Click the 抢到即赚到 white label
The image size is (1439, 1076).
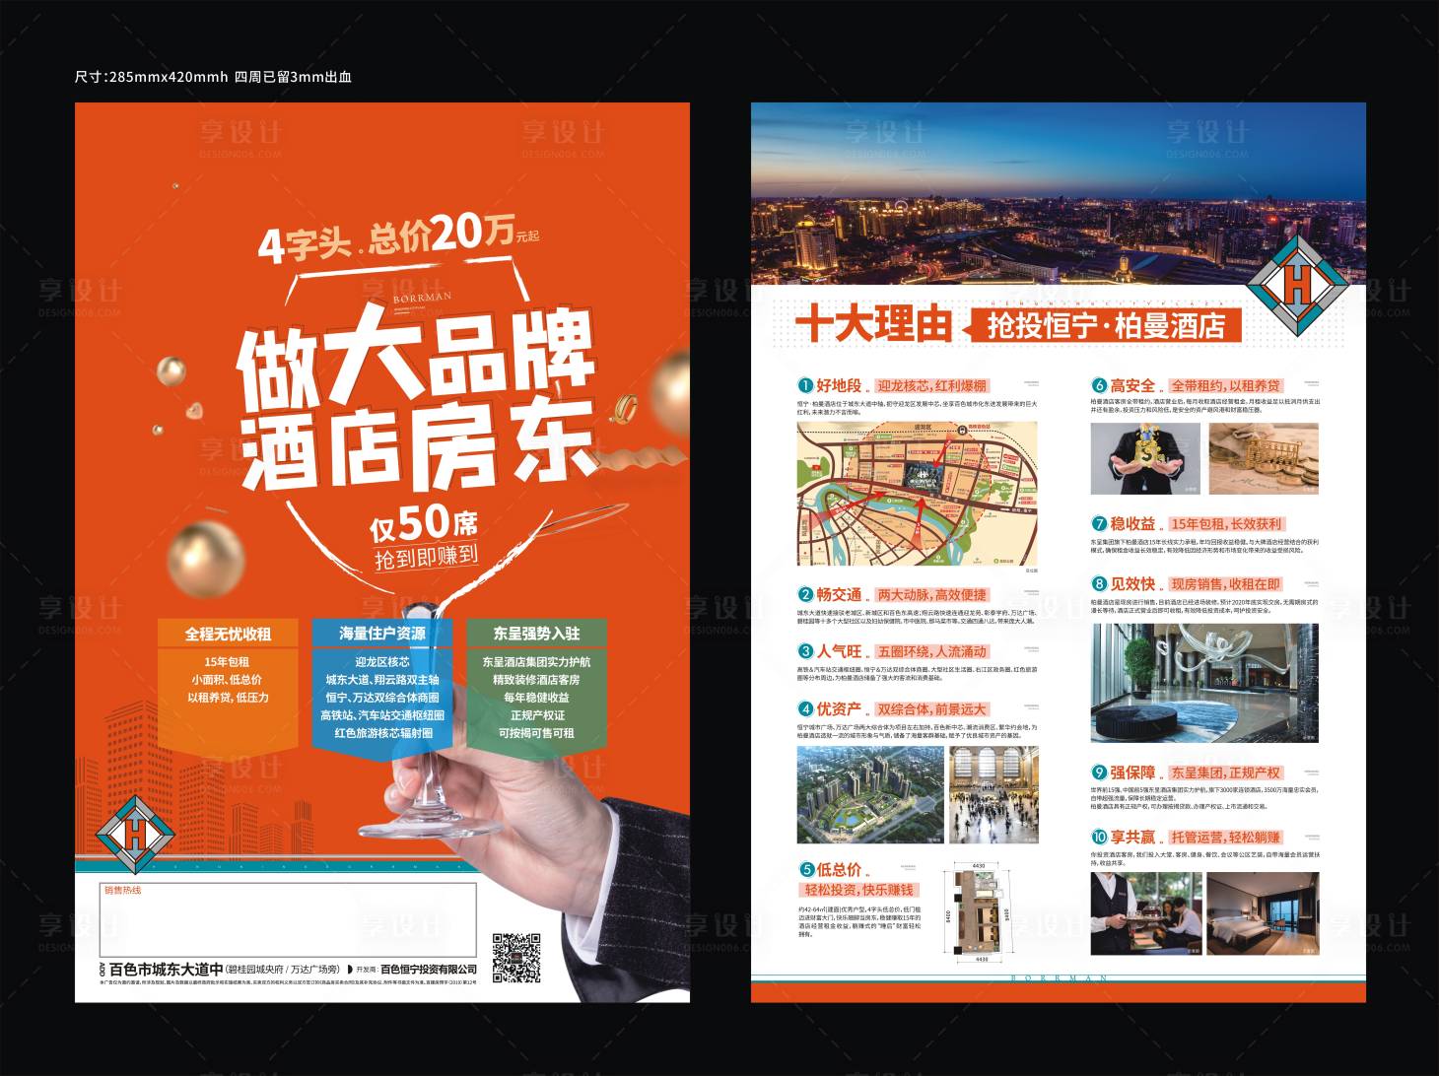(x=427, y=556)
